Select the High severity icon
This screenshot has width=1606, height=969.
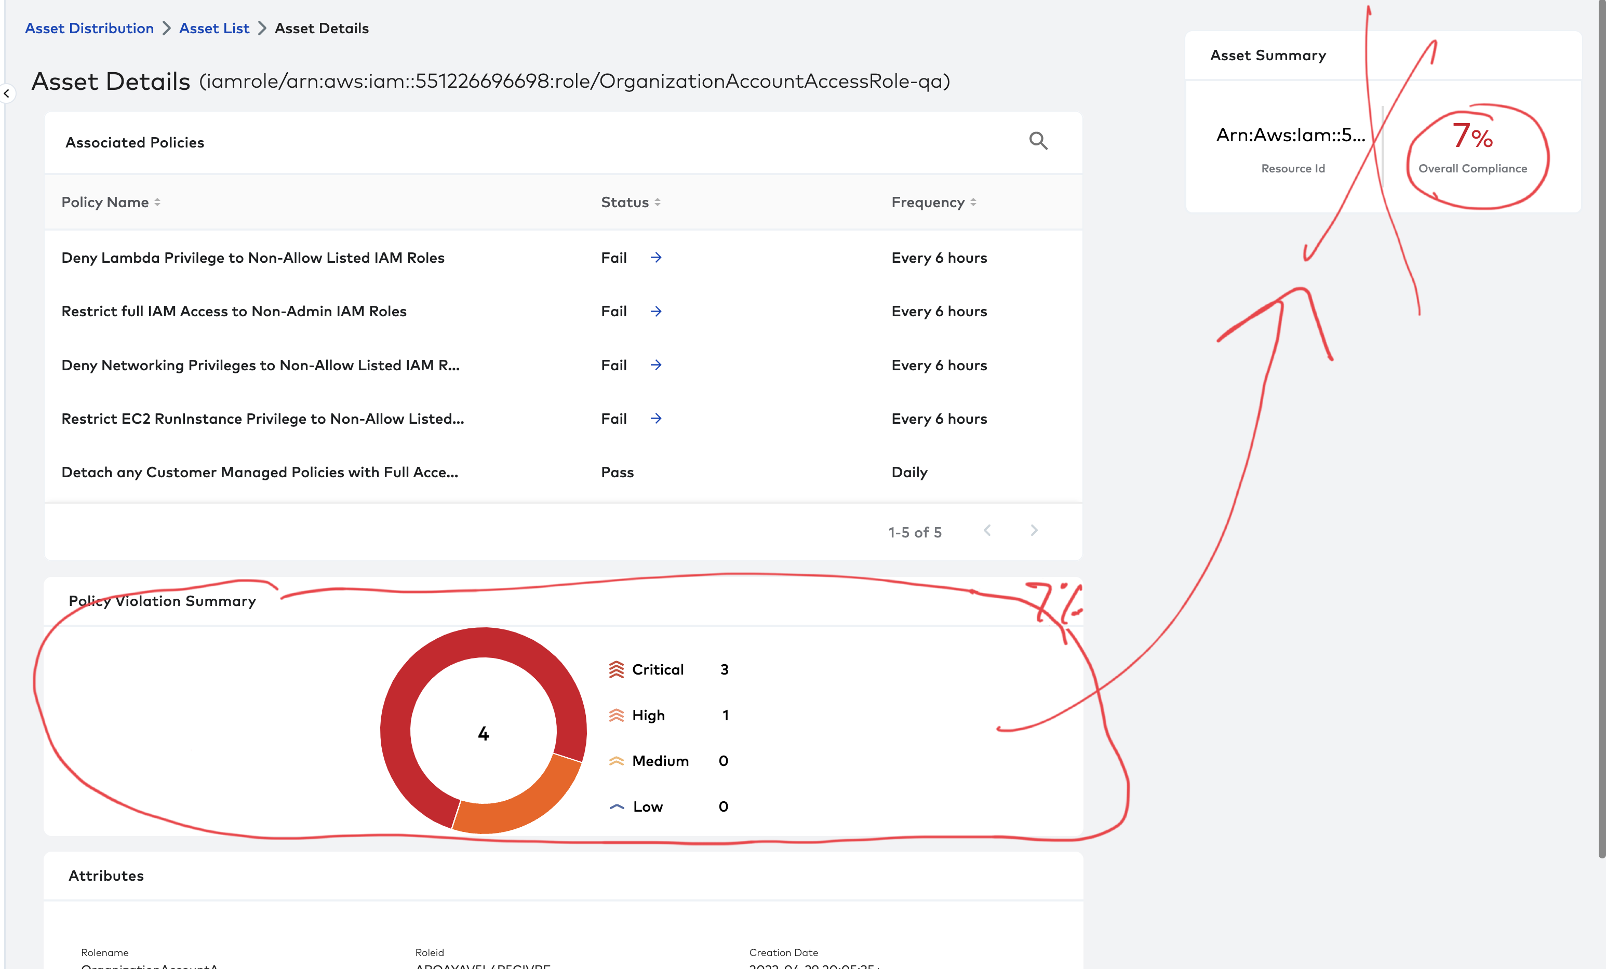tap(615, 714)
